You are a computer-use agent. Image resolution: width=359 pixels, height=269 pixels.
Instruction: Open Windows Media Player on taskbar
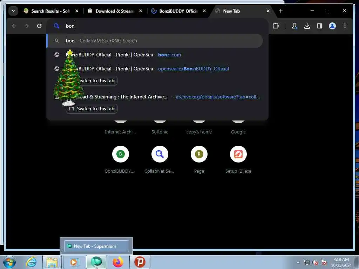click(x=74, y=262)
